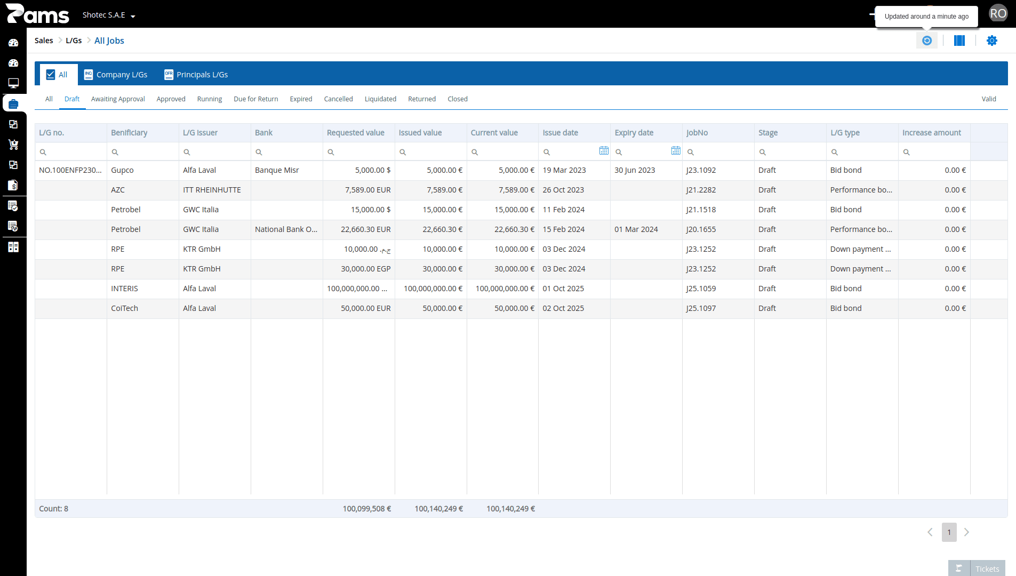
Task: Open the Expiry date calendar picker icon
Action: [676, 151]
